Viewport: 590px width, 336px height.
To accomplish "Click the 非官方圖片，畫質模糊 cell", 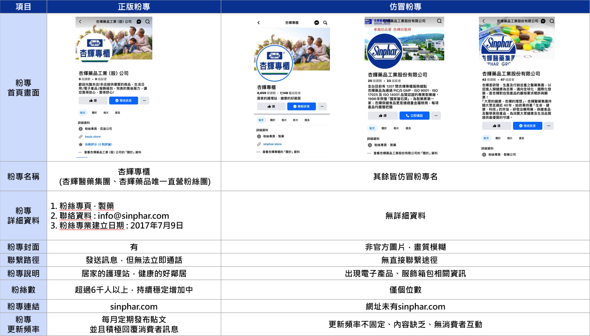I will click(405, 247).
